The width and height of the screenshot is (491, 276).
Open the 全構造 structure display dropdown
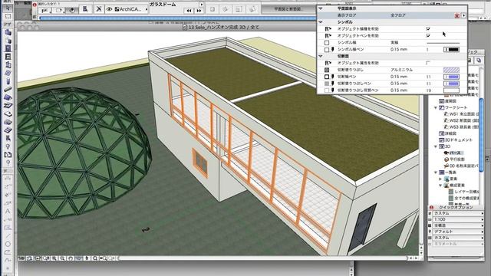coord(458,225)
